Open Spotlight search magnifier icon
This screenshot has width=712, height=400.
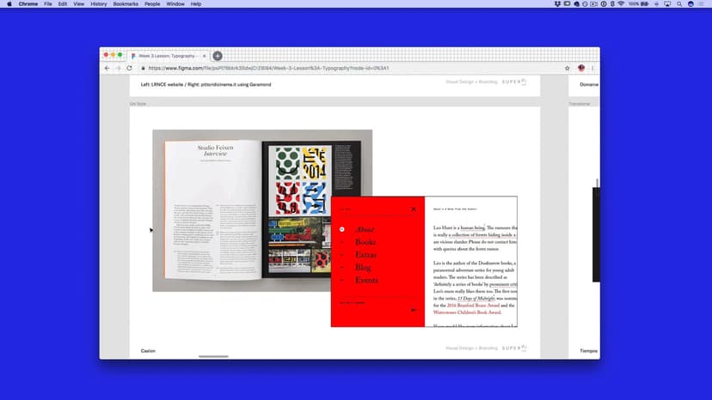(679, 4)
